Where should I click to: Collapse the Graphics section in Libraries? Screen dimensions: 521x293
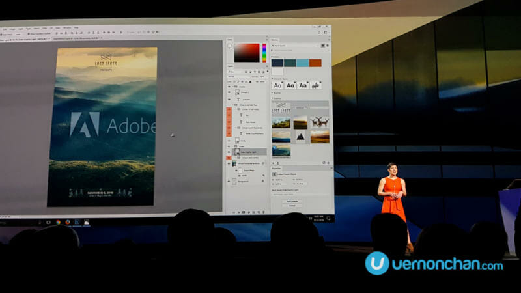[272, 98]
